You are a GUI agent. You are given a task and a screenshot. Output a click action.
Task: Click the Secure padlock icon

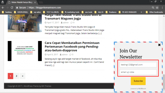[x=17, y=8]
